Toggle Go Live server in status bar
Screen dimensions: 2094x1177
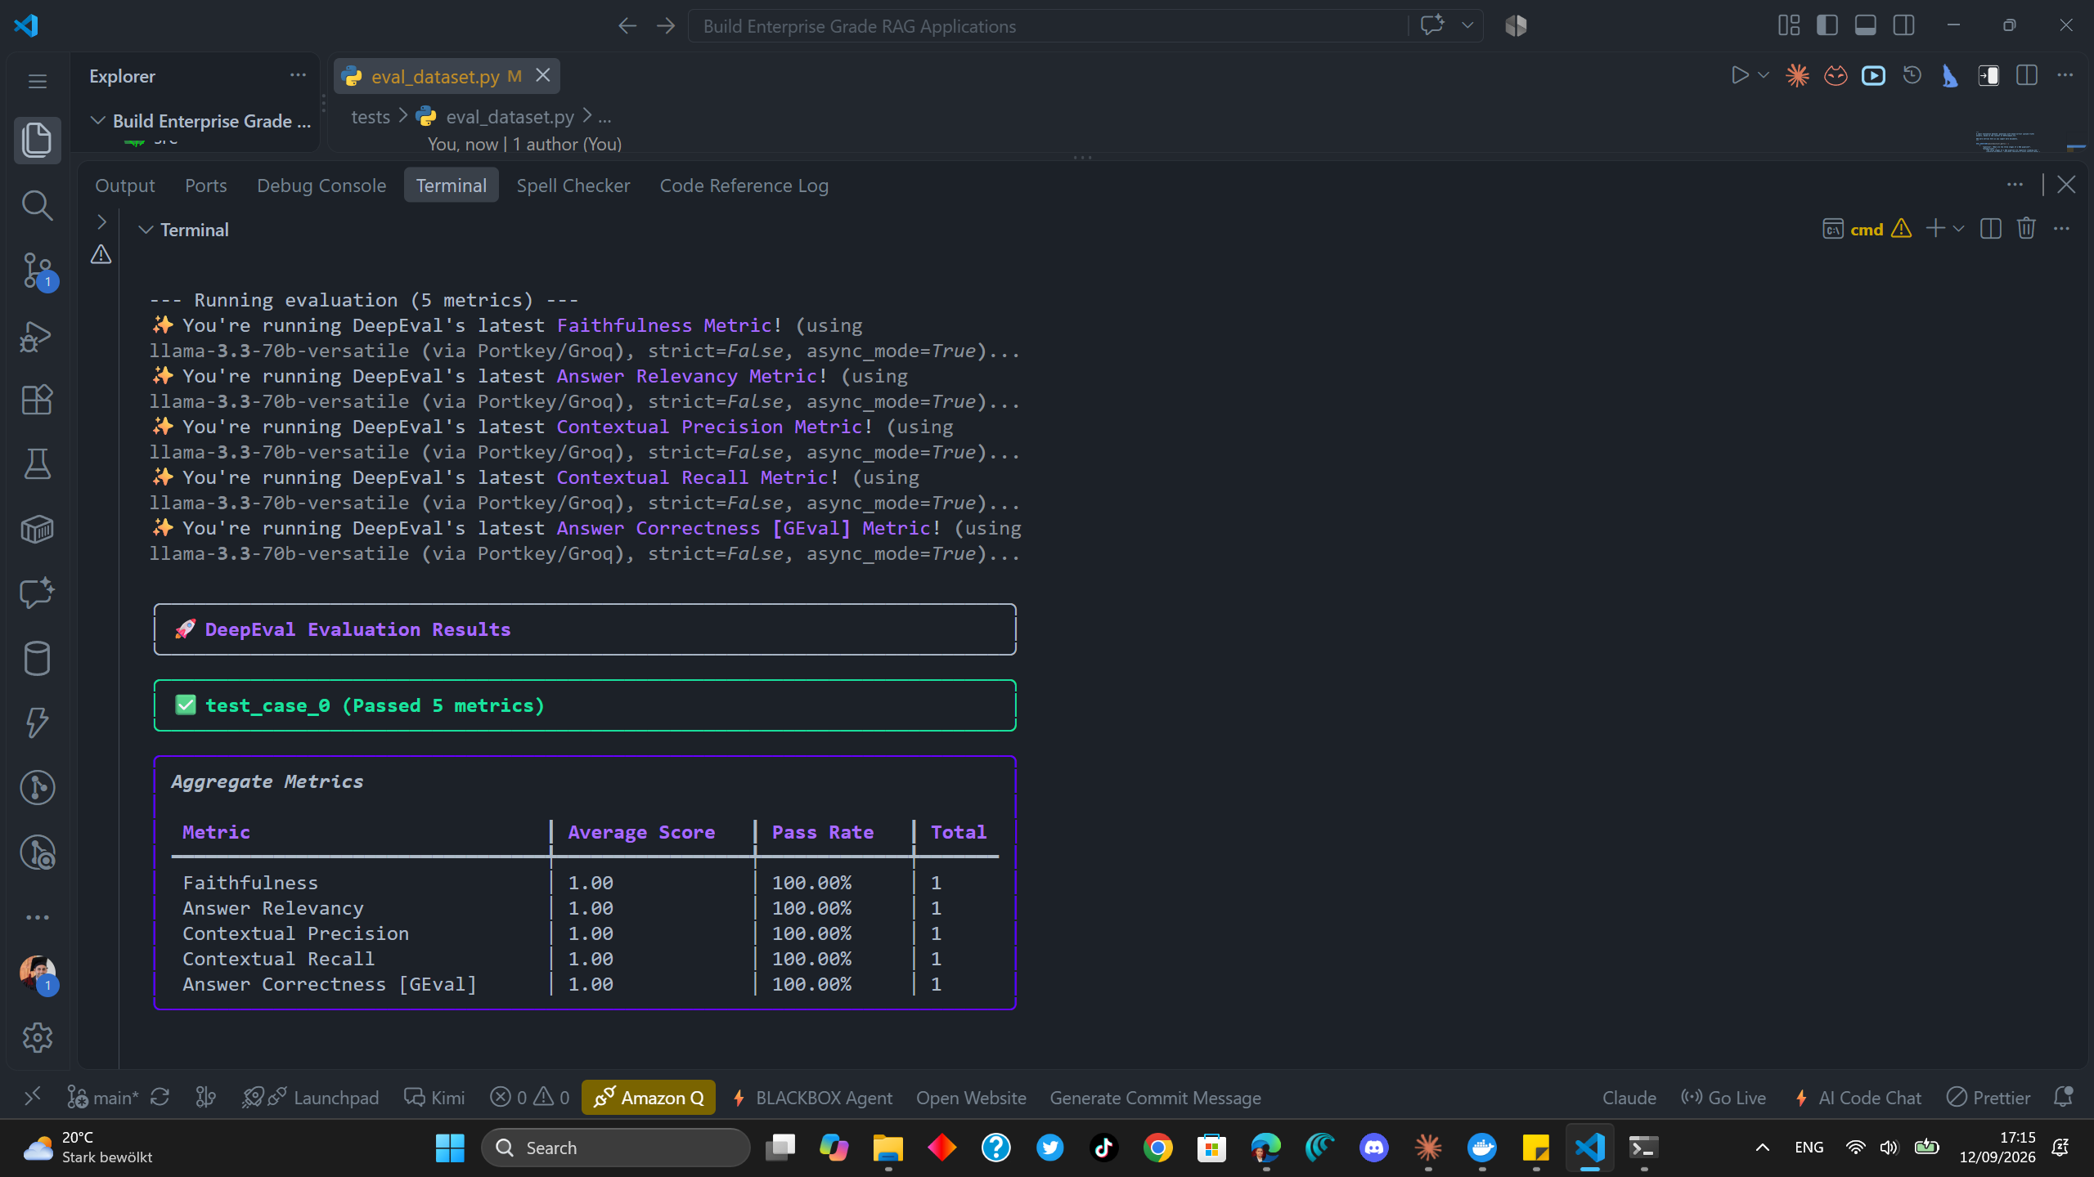pos(1723,1098)
